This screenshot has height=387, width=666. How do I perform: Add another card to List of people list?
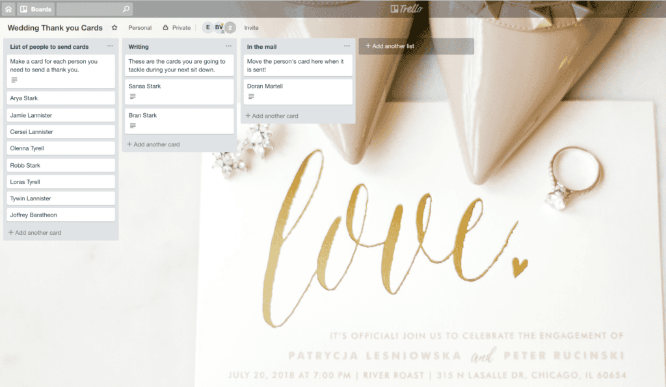tap(35, 232)
